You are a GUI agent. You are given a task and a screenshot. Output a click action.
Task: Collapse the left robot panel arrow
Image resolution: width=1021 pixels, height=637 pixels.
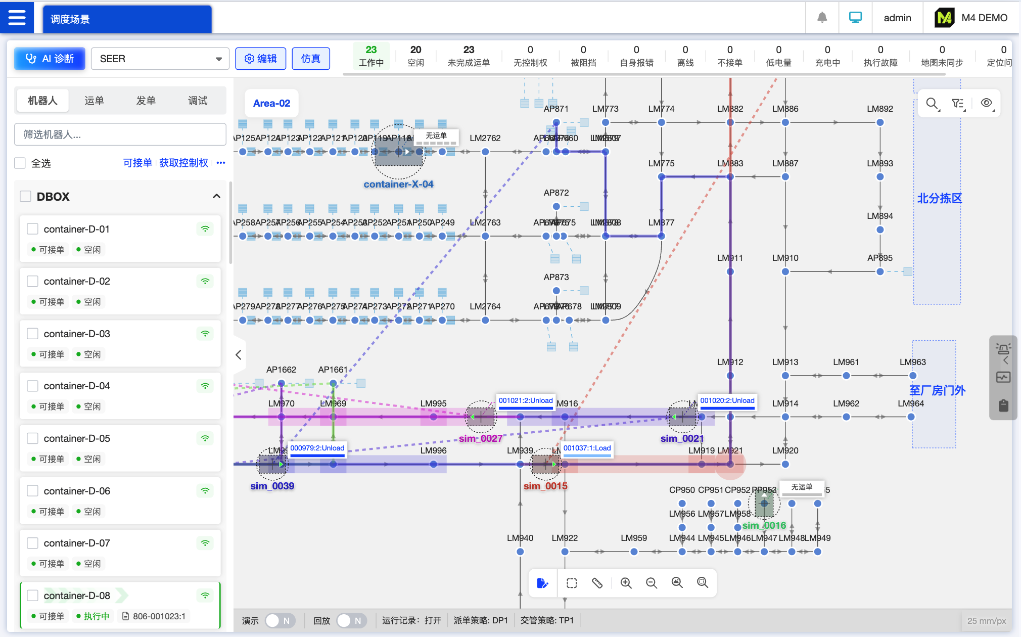pyautogui.click(x=239, y=355)
